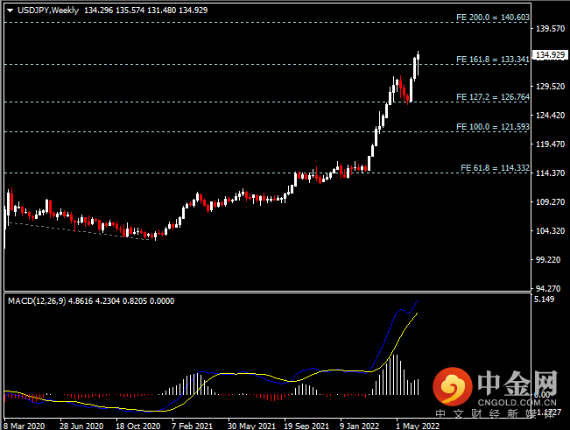This screenshot has height=430, width=570.
Task: Select the FE 200.0 = 140.603 label
Action: 493,18
